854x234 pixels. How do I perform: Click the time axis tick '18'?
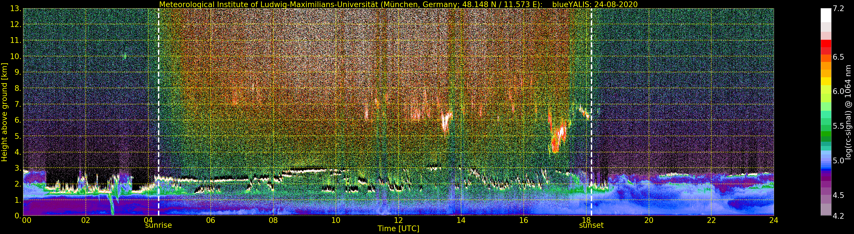point(586,220)
